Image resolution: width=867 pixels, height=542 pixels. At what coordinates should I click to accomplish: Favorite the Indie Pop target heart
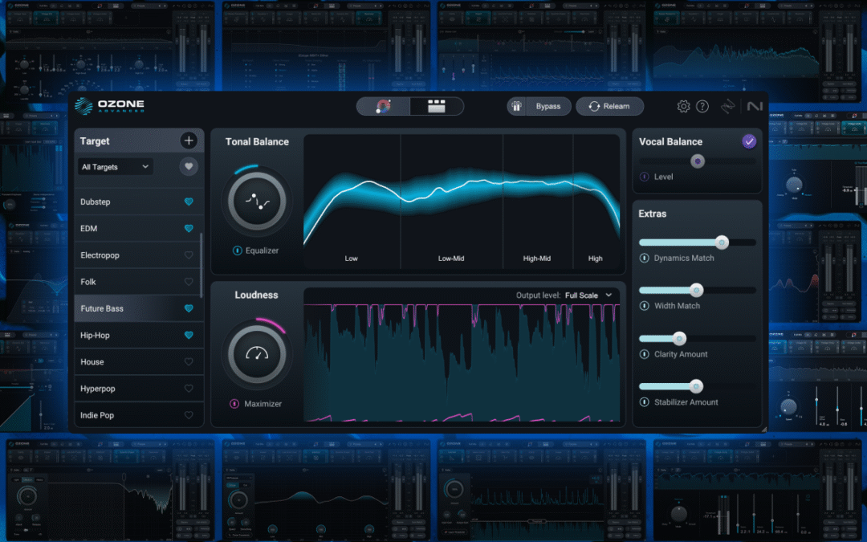point(189,415)
